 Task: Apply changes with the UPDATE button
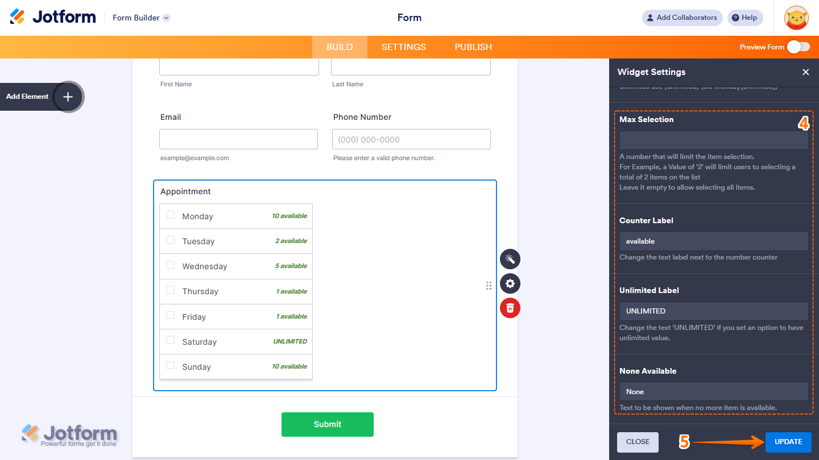point(788,442)
